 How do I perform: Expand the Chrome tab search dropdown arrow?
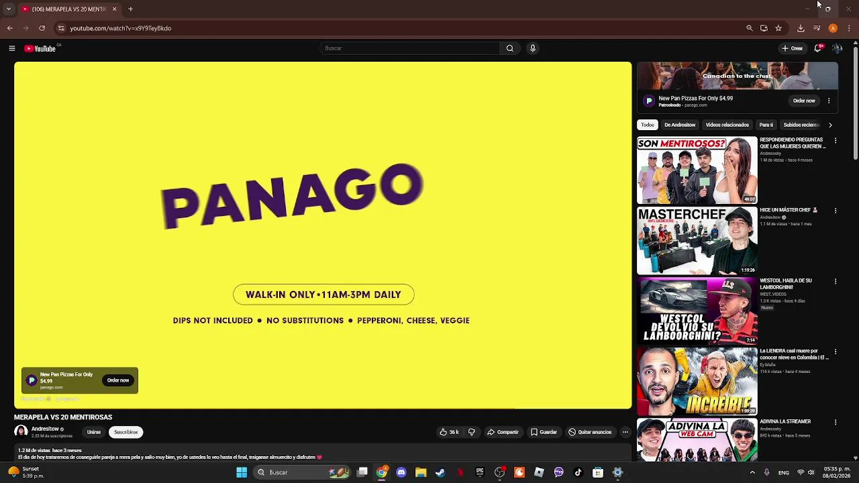point(9,9)
